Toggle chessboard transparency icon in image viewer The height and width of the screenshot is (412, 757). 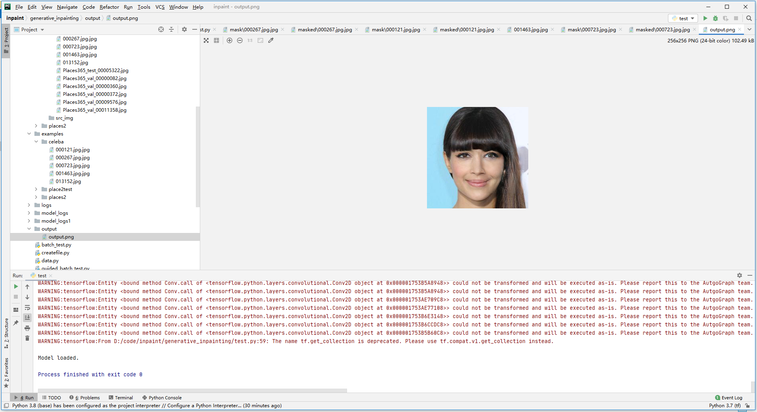(206, 40)
